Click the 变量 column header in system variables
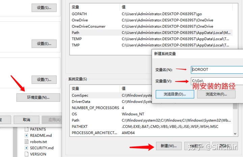Screen dimensions: 243x157 tap(95, 89)
